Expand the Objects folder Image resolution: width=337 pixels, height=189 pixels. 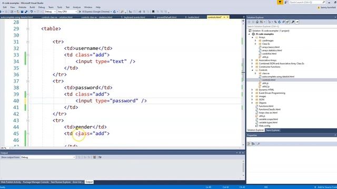(x=252, y=103)
